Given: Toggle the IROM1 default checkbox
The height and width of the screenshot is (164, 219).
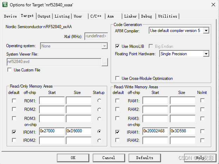Looking at the screenshot, I should [x=14, y=132].
